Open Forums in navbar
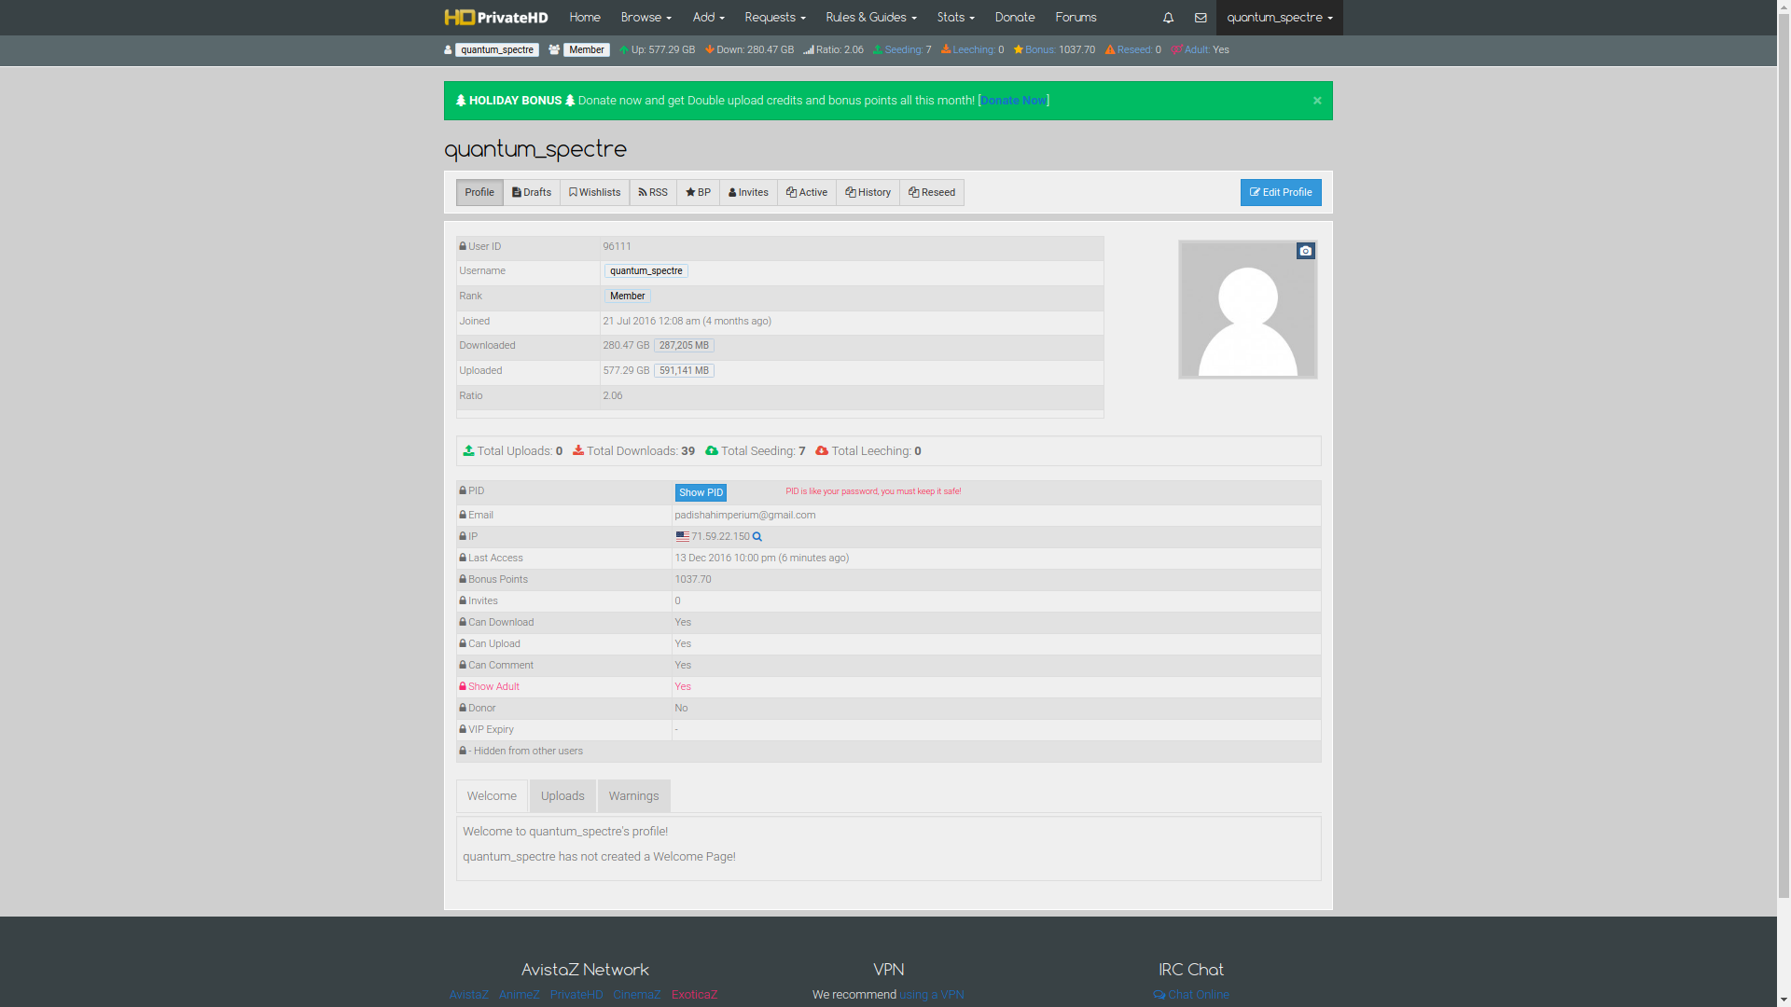 [1076, 18]
